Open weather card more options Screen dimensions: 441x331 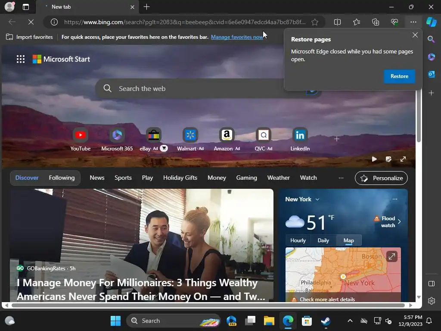point(395,199)
